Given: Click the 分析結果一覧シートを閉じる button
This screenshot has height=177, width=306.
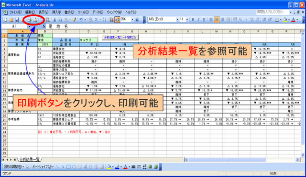Looking at the screenshot, I should click(x=120, y=37).
